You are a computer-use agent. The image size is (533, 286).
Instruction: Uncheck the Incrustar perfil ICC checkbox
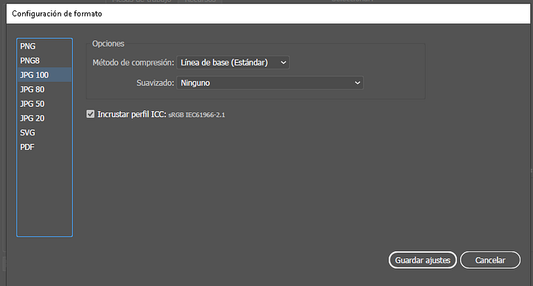(x=90, y=114)
